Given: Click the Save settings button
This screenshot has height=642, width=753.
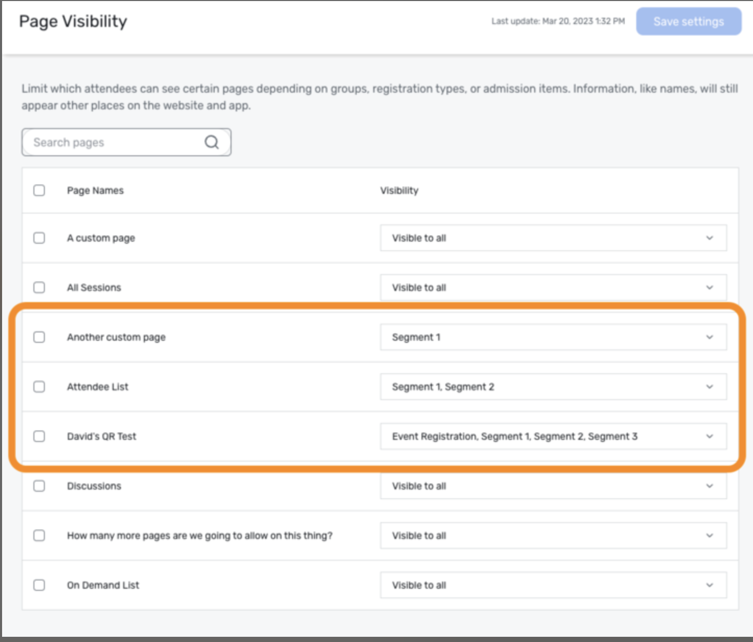Looking at the screenshot, I should [688, 21].
